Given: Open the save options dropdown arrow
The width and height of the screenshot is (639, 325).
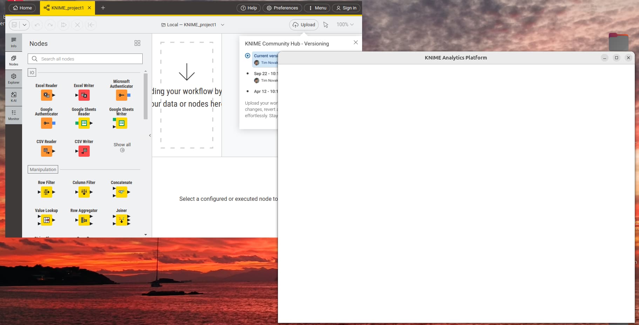Looking at the screenshot, I should (24, 25).
